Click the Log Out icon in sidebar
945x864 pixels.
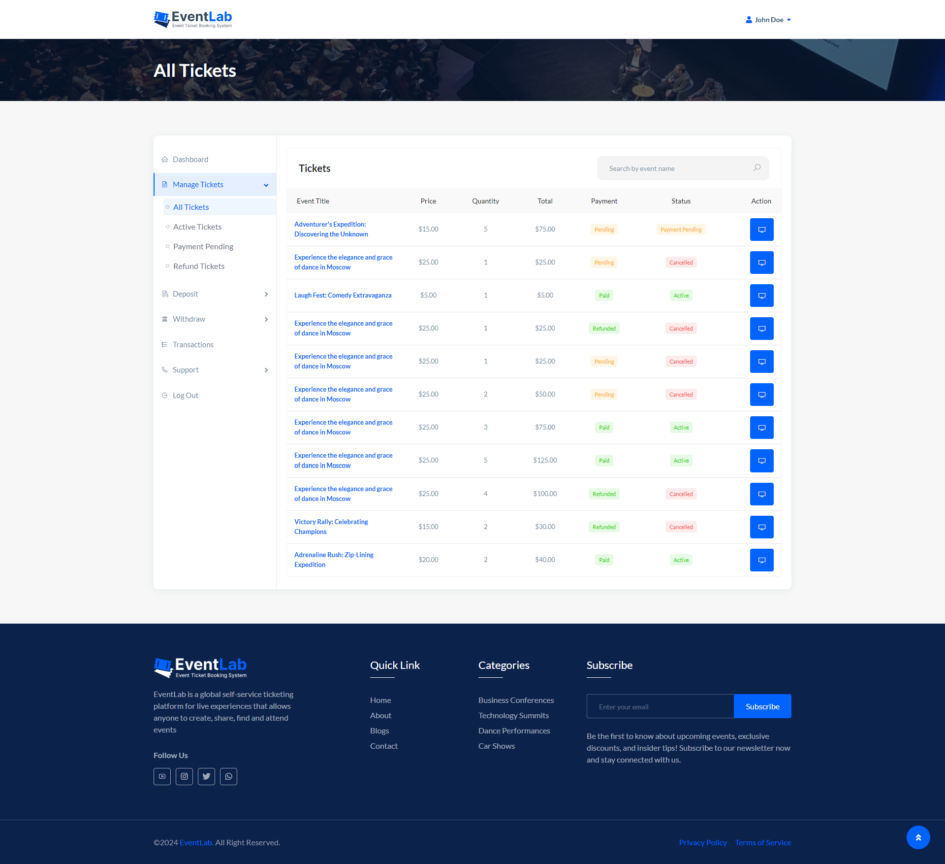(165, 395)
